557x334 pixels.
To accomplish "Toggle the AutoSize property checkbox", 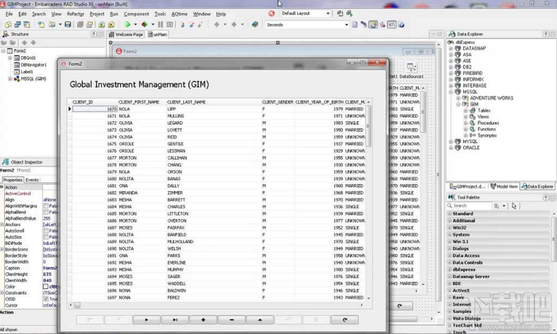I will pos(46,237).
